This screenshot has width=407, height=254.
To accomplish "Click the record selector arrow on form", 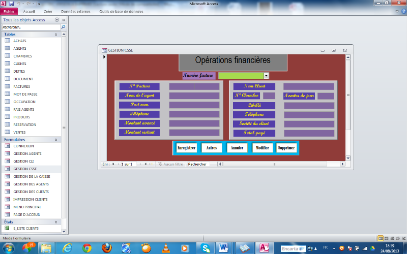I will (104, 57).
